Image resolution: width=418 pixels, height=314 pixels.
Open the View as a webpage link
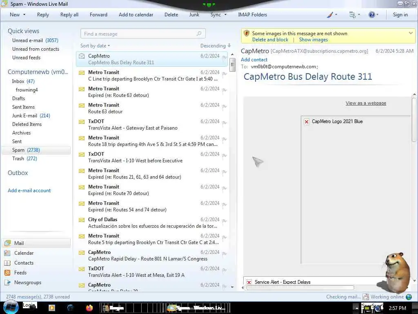pos(366,103)
